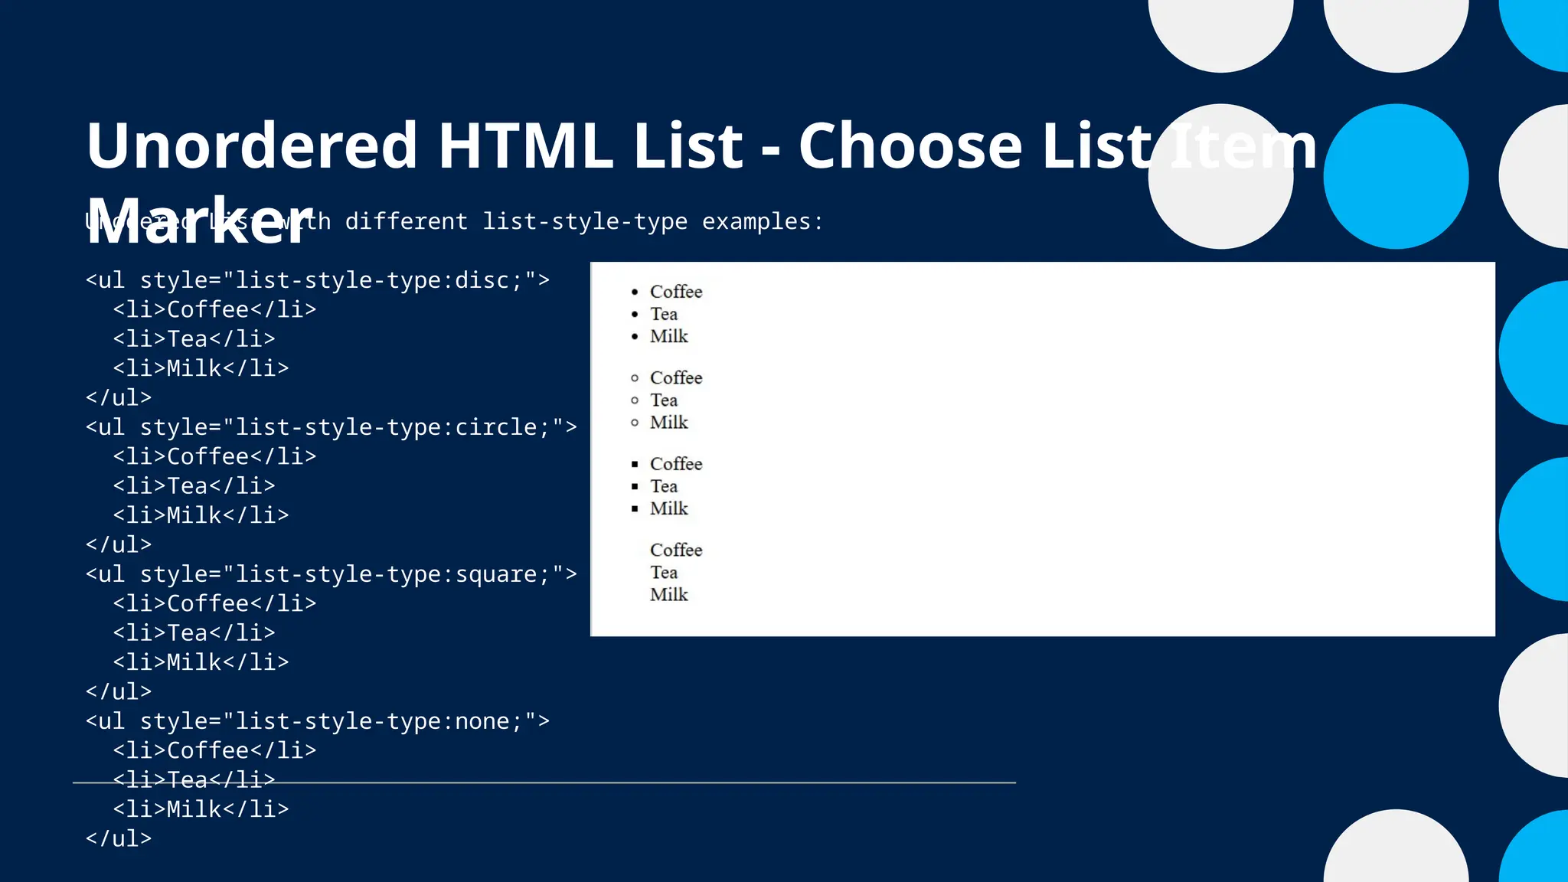Click "Tea" in the disc-bulleted list

[664, 314]
